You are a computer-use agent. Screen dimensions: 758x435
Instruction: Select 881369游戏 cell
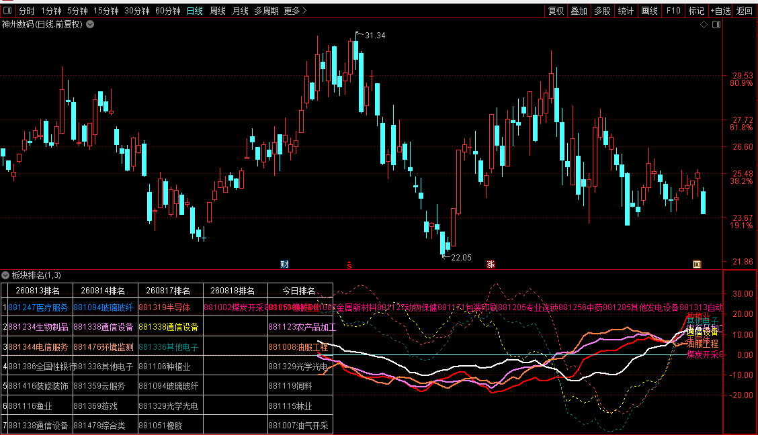click(x=95, y=406)
